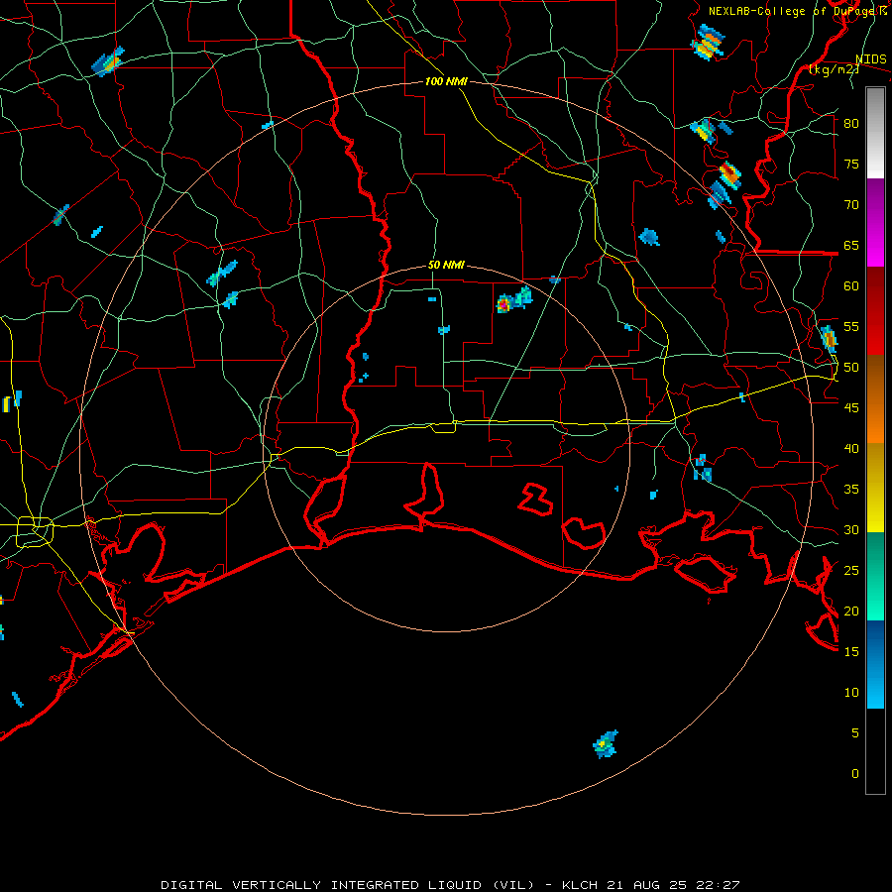The image size is (892, 892).
Task: Click the 15 value on the color scale
Action: coord(851,652)
